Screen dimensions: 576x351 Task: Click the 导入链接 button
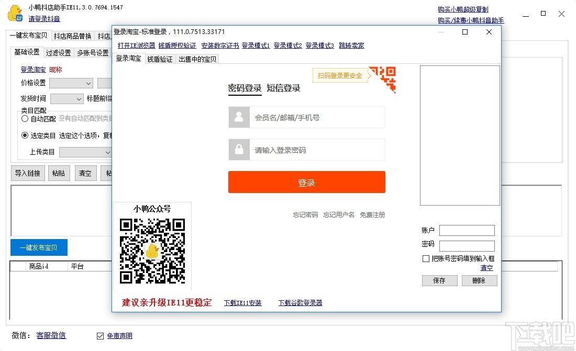click(28, 173)
